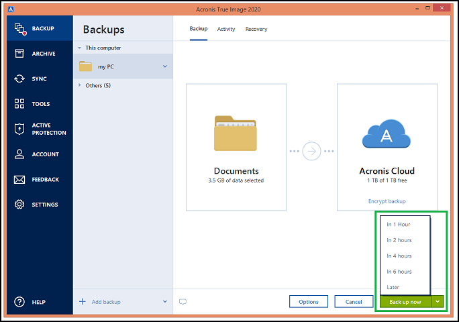The width and height of the screenshot is (459, 322).
Task: Collapse the This computer group
Action: tap(80, 48)
